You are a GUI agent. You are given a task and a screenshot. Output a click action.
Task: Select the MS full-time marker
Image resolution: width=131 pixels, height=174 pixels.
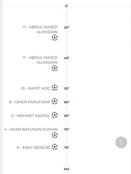tap(67, 169)
